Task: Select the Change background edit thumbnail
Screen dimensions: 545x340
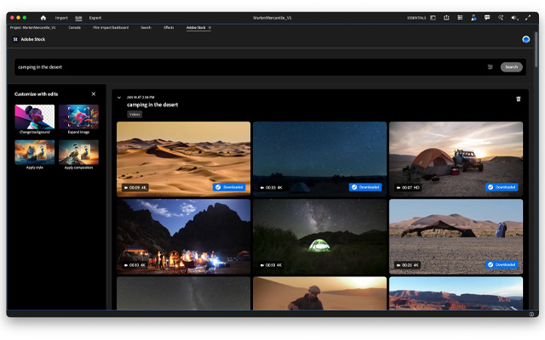Action: [x=34, y=117]
